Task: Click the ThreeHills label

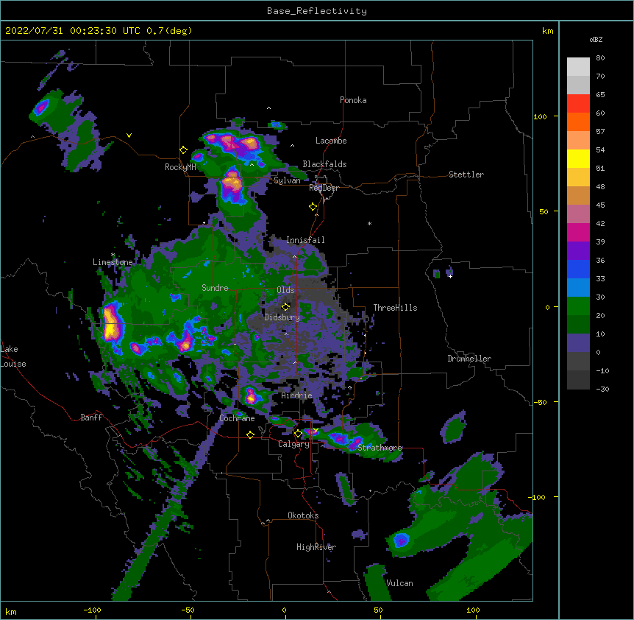Action: 395,308
